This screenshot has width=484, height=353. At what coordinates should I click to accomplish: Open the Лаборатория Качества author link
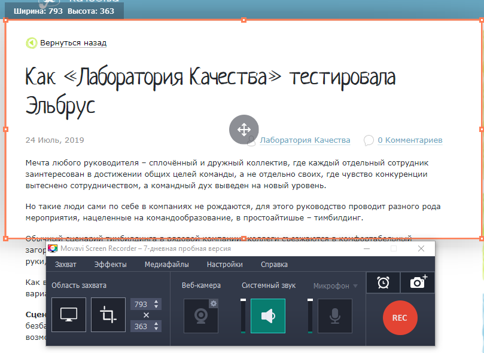coord(305,140)
